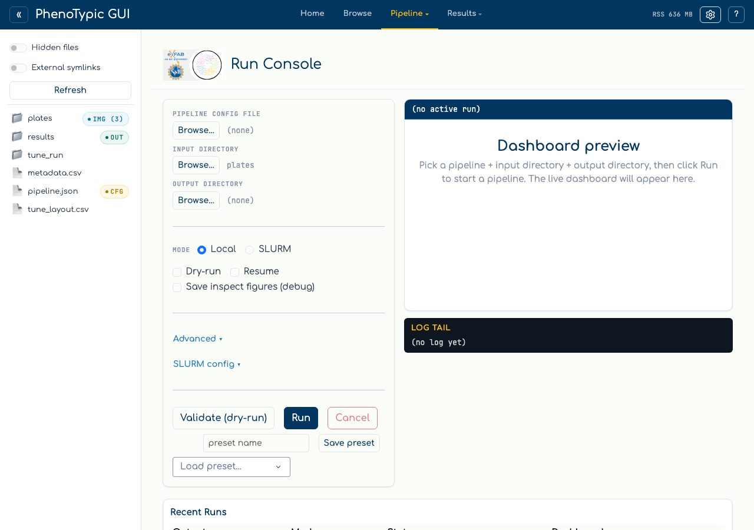Expand the Advanced section
This screenshot has height=530, width=754.
198,339
